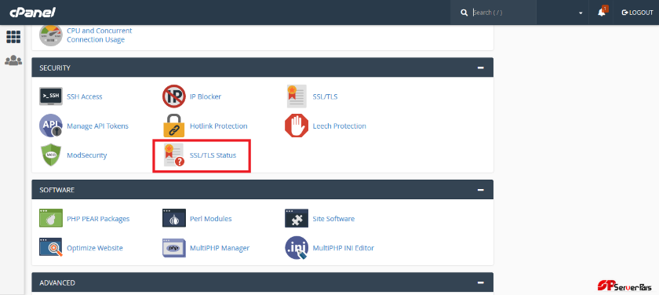Open the Perl Modules link
The height and width of the screenshot is (295, 659).
(210, 219)
